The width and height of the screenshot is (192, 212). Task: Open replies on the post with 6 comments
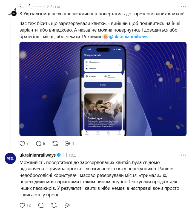click(x=39, y=144)
